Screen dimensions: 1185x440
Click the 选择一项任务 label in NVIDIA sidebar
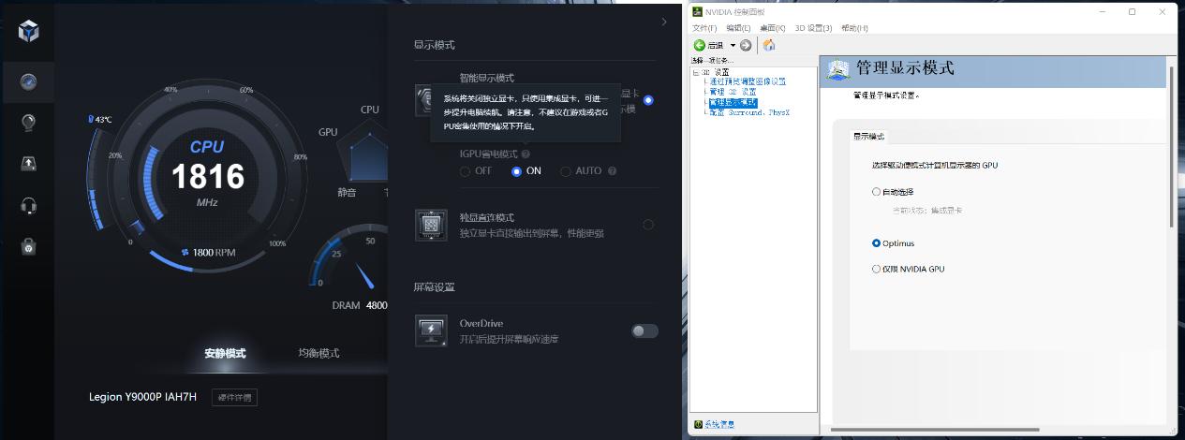click(712, 60)
